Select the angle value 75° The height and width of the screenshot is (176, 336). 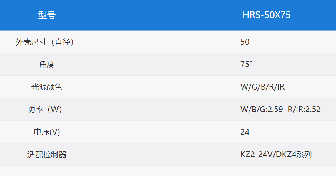246,65
